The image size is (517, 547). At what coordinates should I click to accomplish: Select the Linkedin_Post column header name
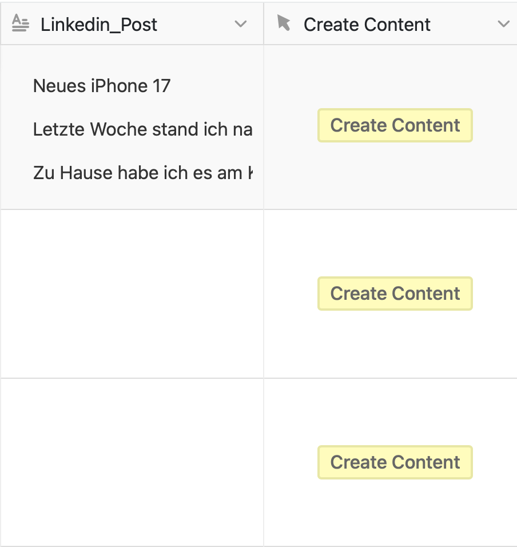pos(99,25)
